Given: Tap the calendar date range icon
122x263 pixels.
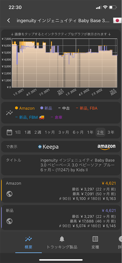Looking at the screenshot, I should (10, 132).
